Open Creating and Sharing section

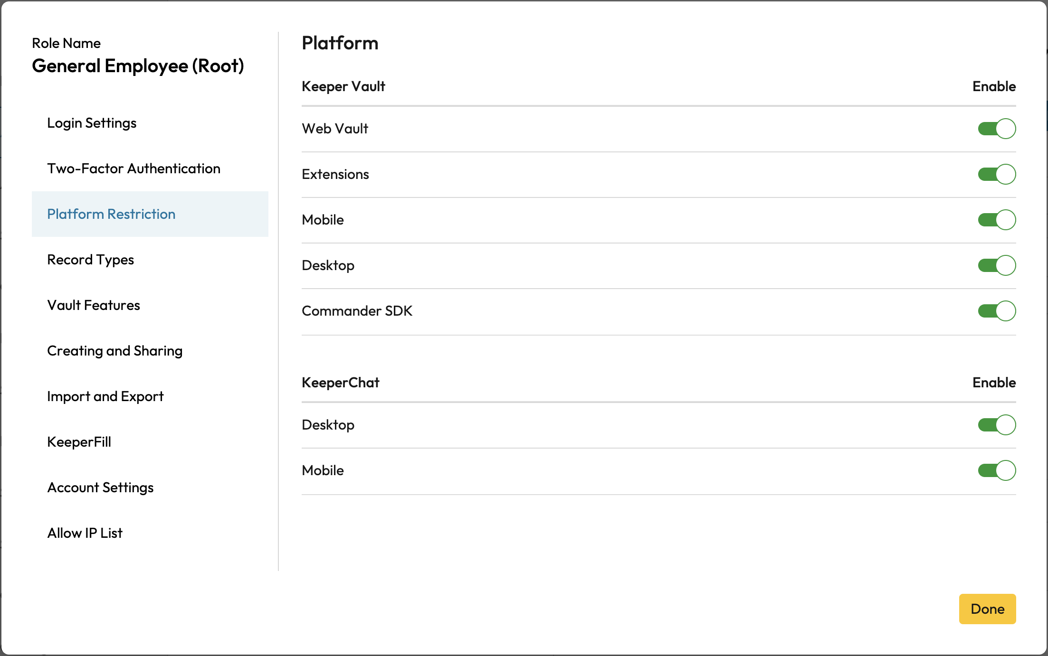(x=114, y=351)
